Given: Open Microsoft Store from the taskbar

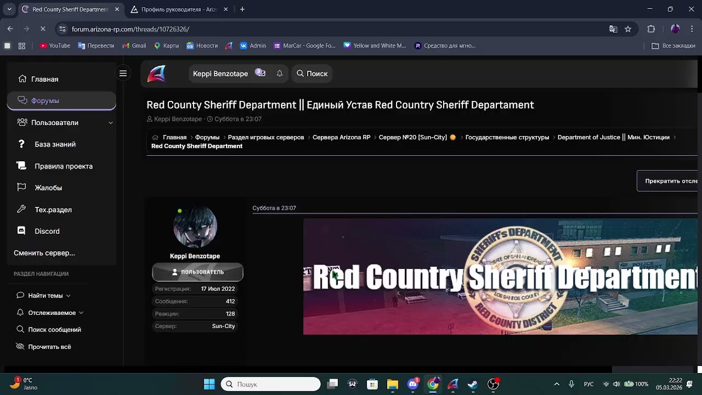Looking at the screenshot, I should point(372,384).
